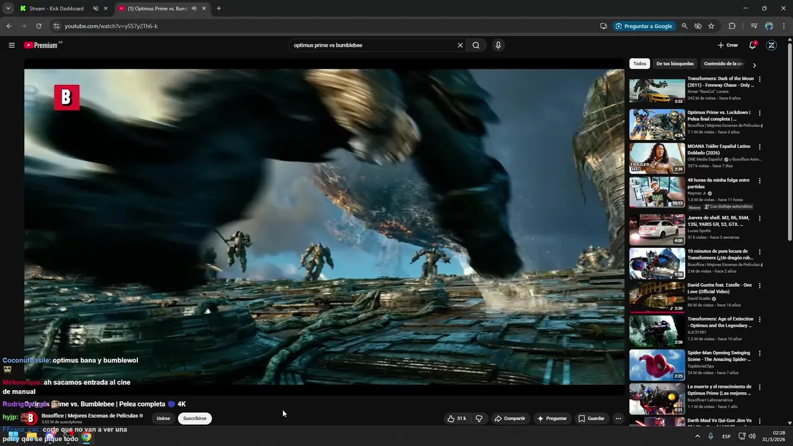Open Boxoffice channel name link

tap(90, 416)
